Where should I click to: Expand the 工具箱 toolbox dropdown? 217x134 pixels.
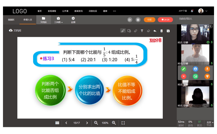point(58,20)
